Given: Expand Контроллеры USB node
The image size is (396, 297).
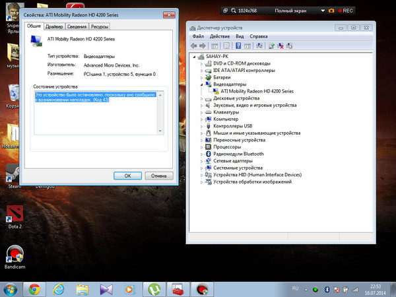Looking at the screenshot, I should pyautogui.click(x=201, y=126).
